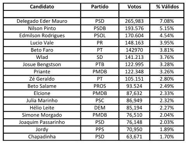The height and width of the screenshot is (143, 186).
Task: Click the Nilson Pinto name cell
Action: [42, 28]
